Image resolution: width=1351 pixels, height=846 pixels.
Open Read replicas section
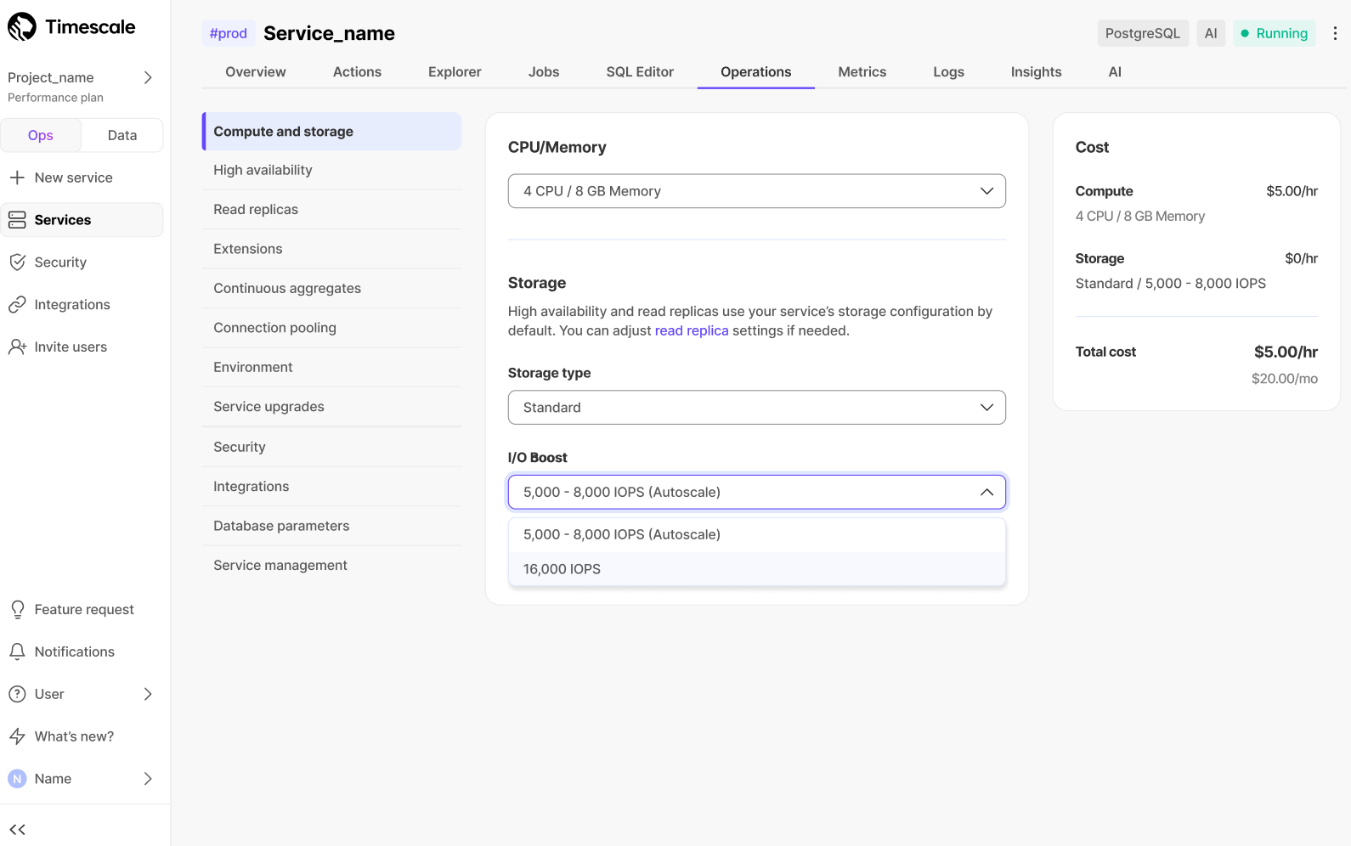[332, 210]
